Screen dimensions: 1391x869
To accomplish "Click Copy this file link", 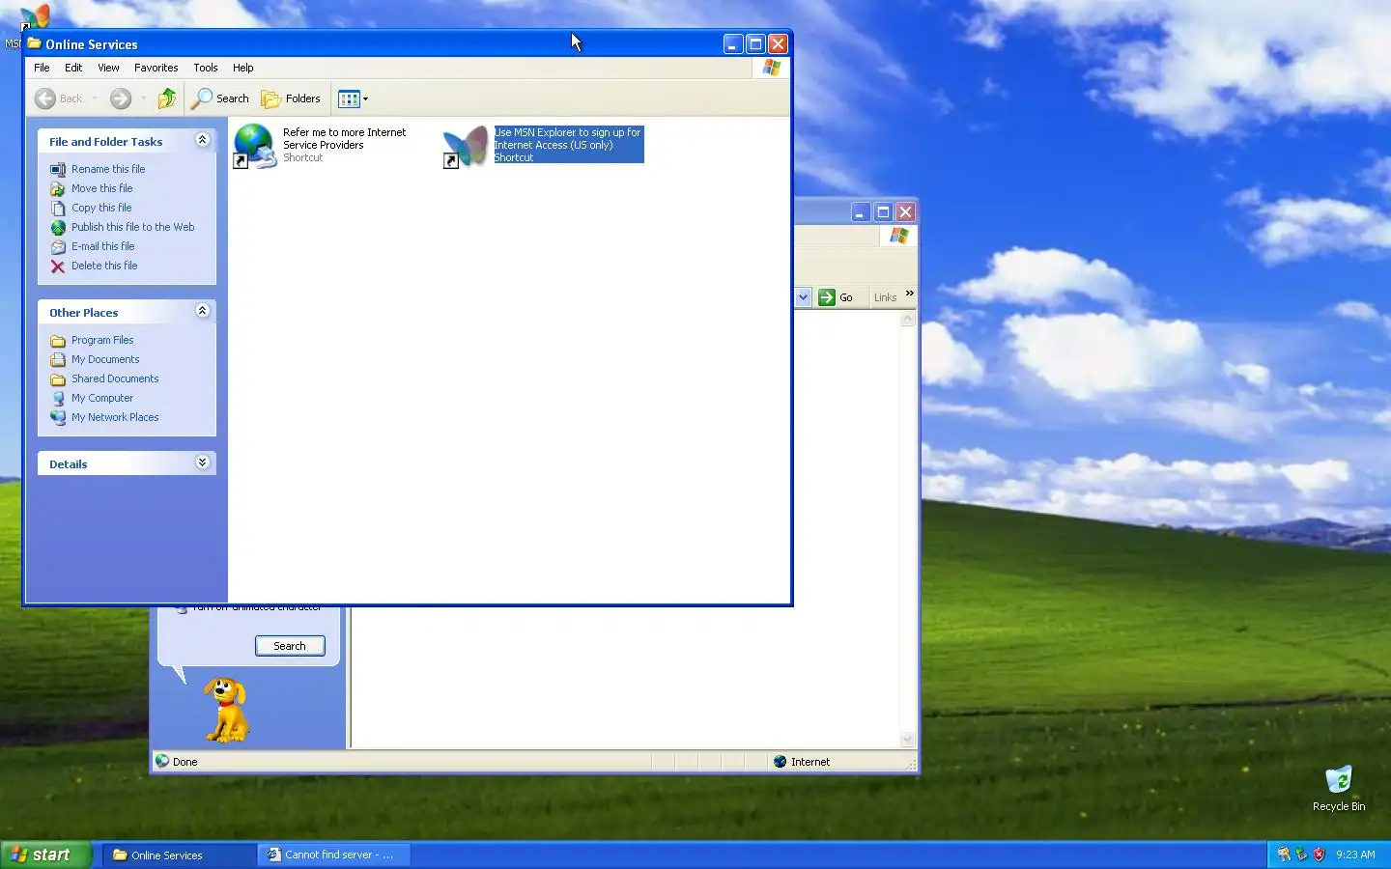I will pyautogui.click(x=101, y=208).
